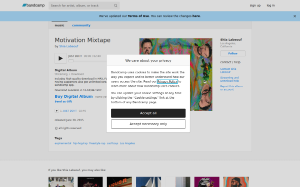Click the Accept all button
This screenshot has height=187, width=300.
tap(148, 113)
